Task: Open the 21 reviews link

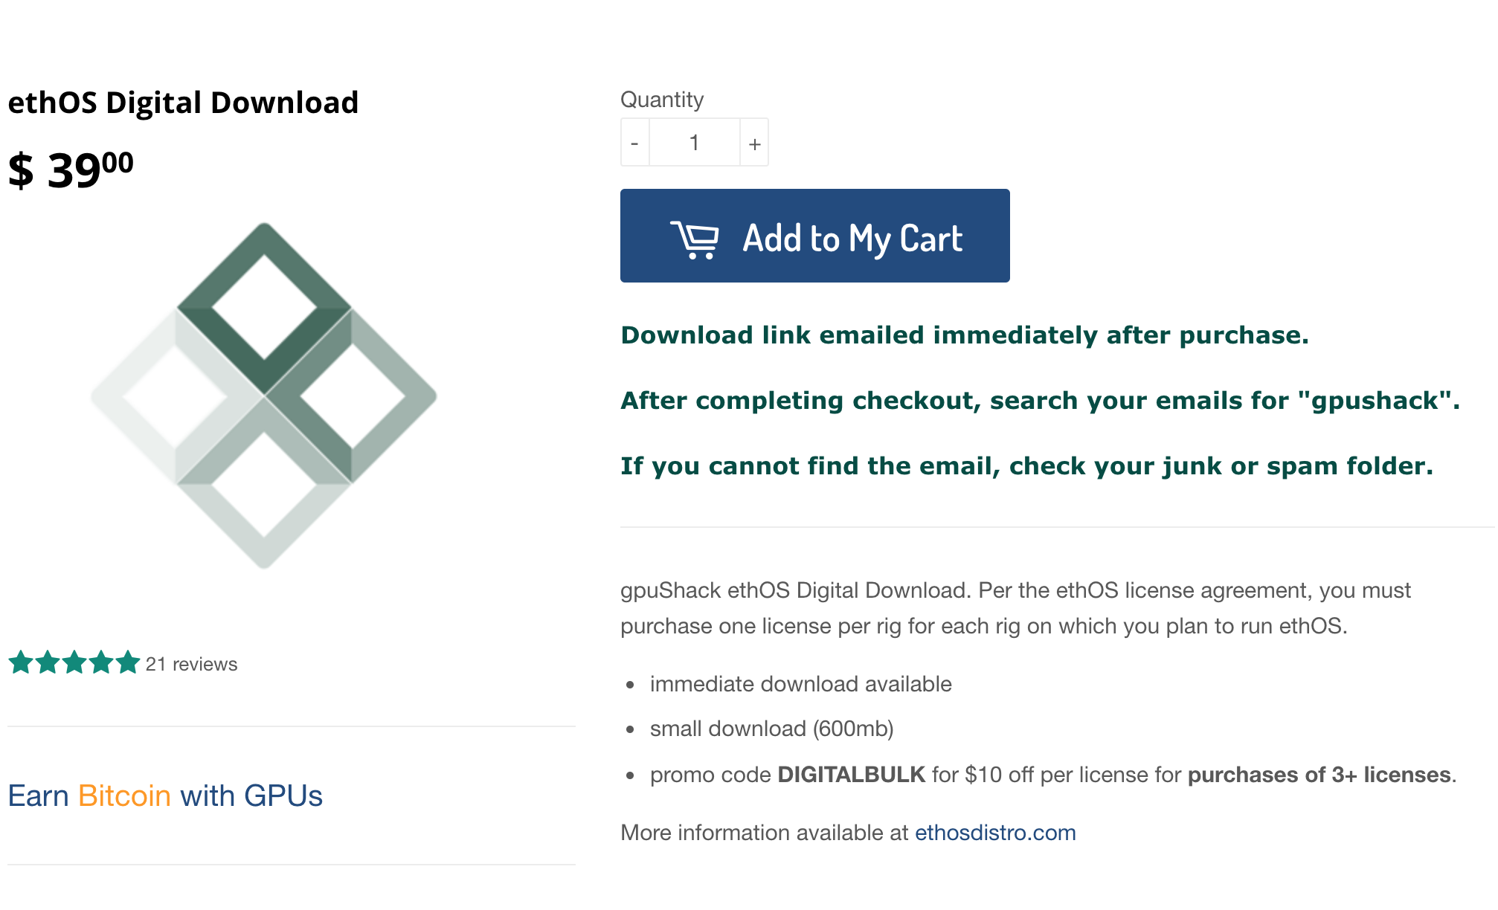Action: [x=191, y=664]
